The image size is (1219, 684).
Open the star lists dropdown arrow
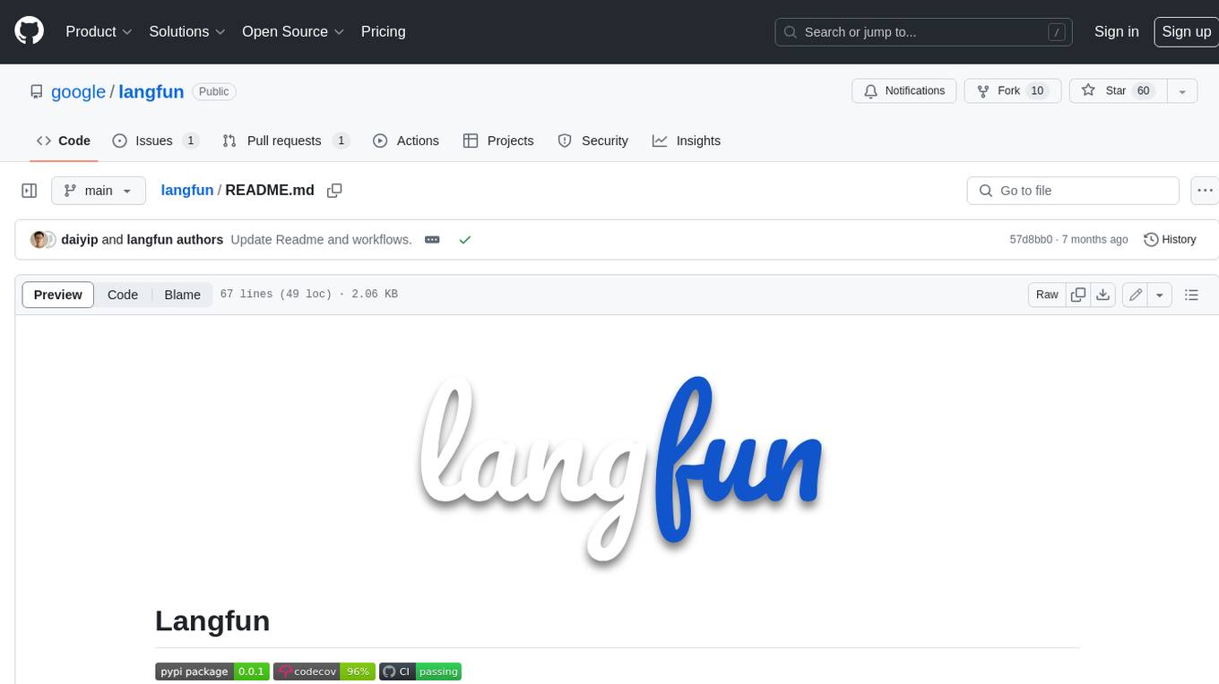coord(1182,91)
